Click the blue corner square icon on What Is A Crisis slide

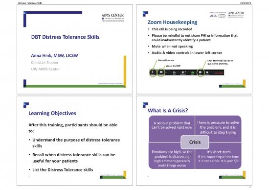tap(145, 105)
